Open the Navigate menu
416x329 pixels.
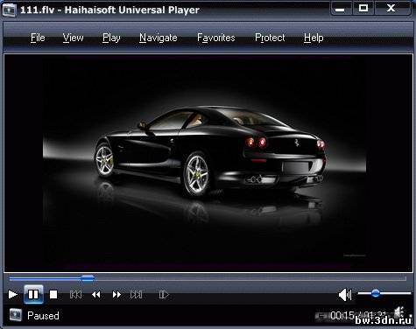pos(159,38)
